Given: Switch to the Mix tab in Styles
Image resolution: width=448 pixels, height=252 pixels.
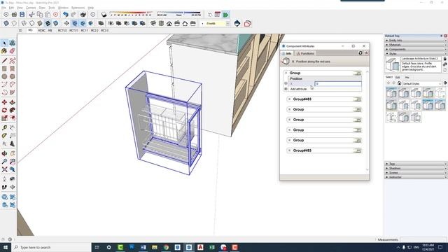Looking at the screenshot, I should click(x=407, y=77).
